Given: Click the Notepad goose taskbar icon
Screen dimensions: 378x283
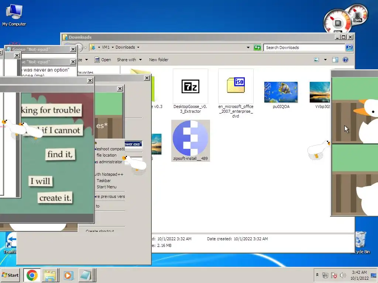Looking at the screenshot, I should [86, 275].
